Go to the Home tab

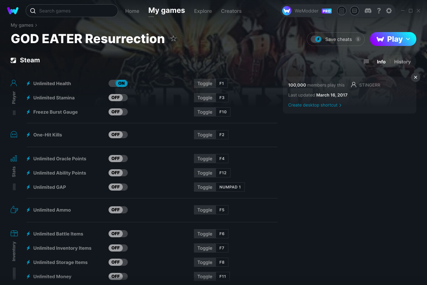(132, 11)
